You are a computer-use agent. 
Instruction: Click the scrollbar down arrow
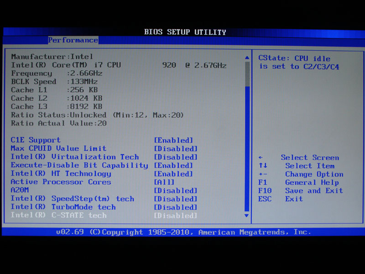247,216
